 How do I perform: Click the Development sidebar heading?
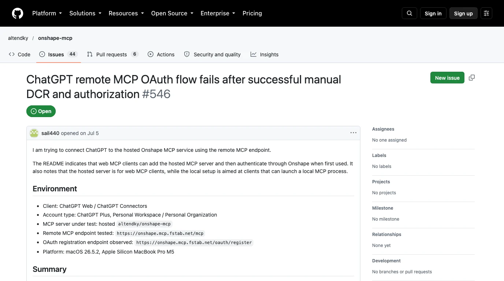[386, 261]
